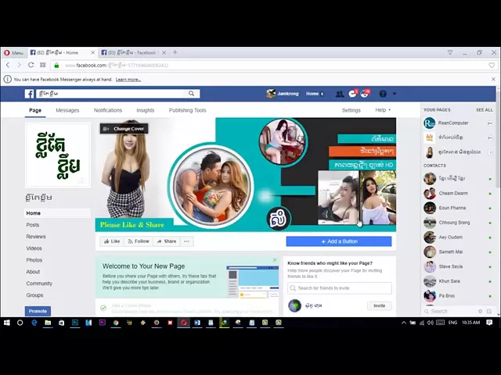Open Opera speed dial grid icon
The height and width of the screenshot is (375, 501).
pos(42,65)
